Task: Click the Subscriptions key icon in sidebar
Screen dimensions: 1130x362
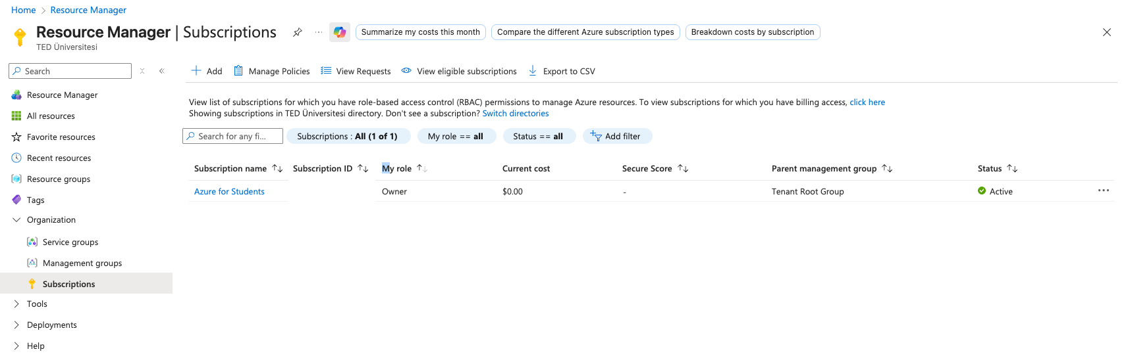Action: pyautogui.click(x=32, y=284)
